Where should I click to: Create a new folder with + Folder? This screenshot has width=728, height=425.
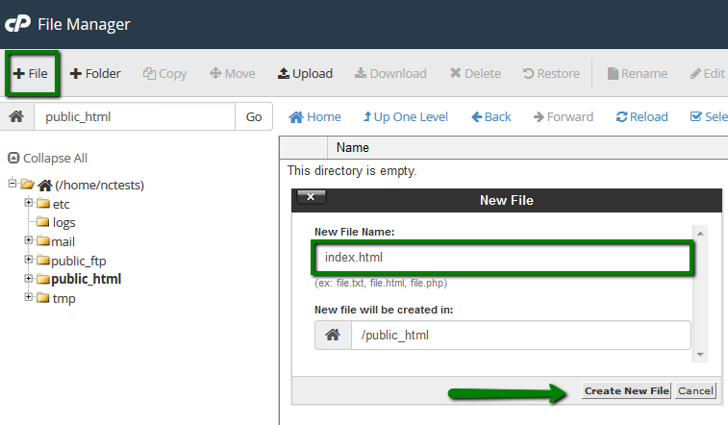95,74
